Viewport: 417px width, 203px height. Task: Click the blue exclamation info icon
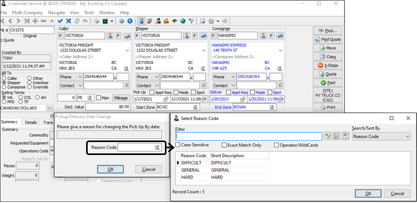click(130, 21)
